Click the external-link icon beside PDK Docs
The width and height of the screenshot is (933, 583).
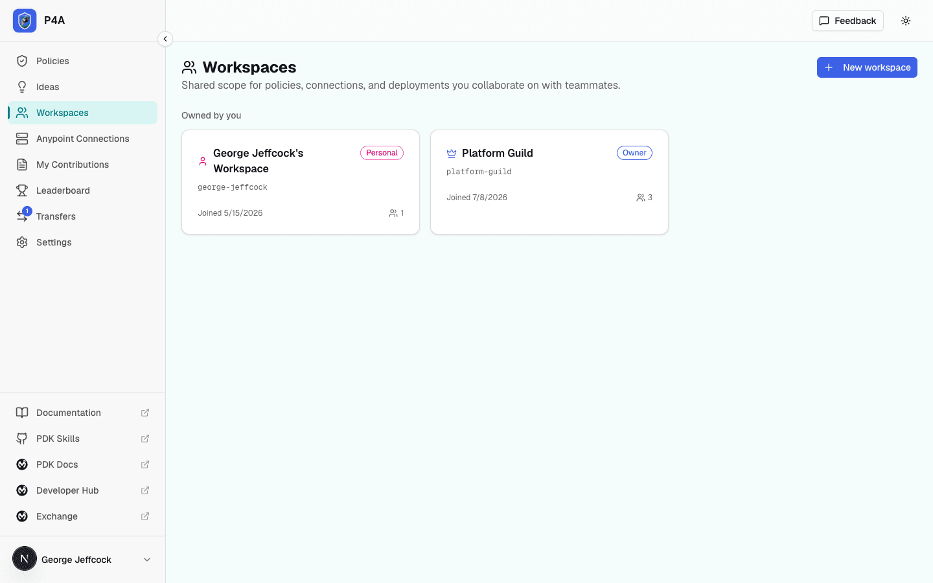coord(145,464)
